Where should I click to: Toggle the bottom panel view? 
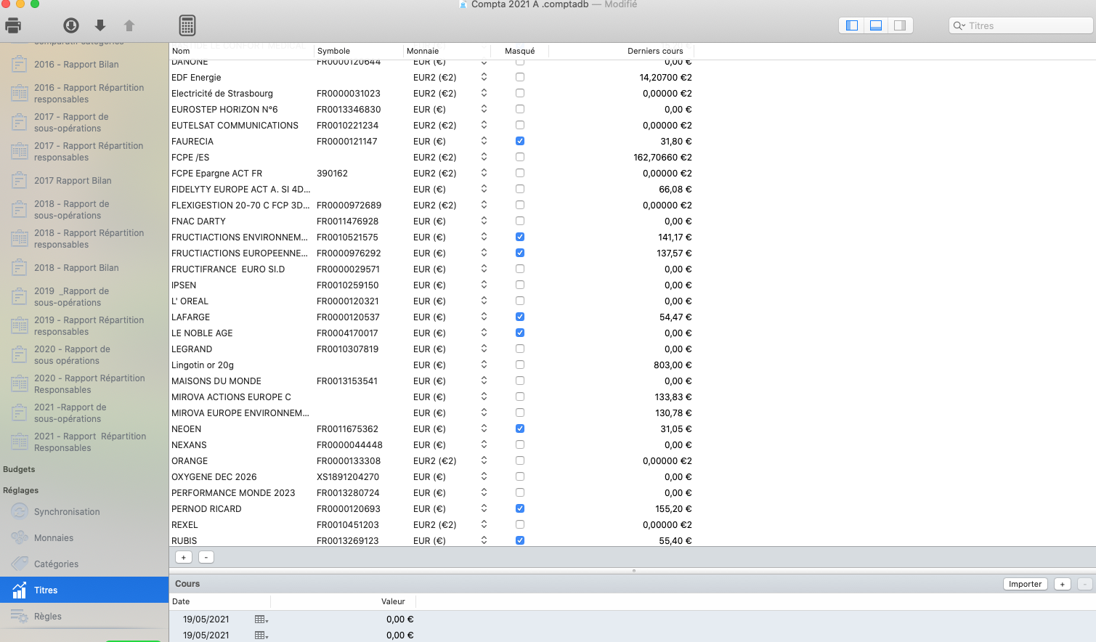[x=876, y=25]
